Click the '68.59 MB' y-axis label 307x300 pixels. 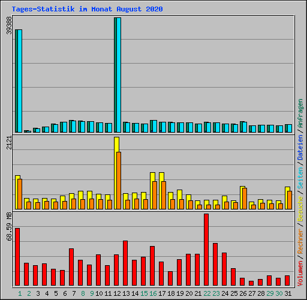9,227
